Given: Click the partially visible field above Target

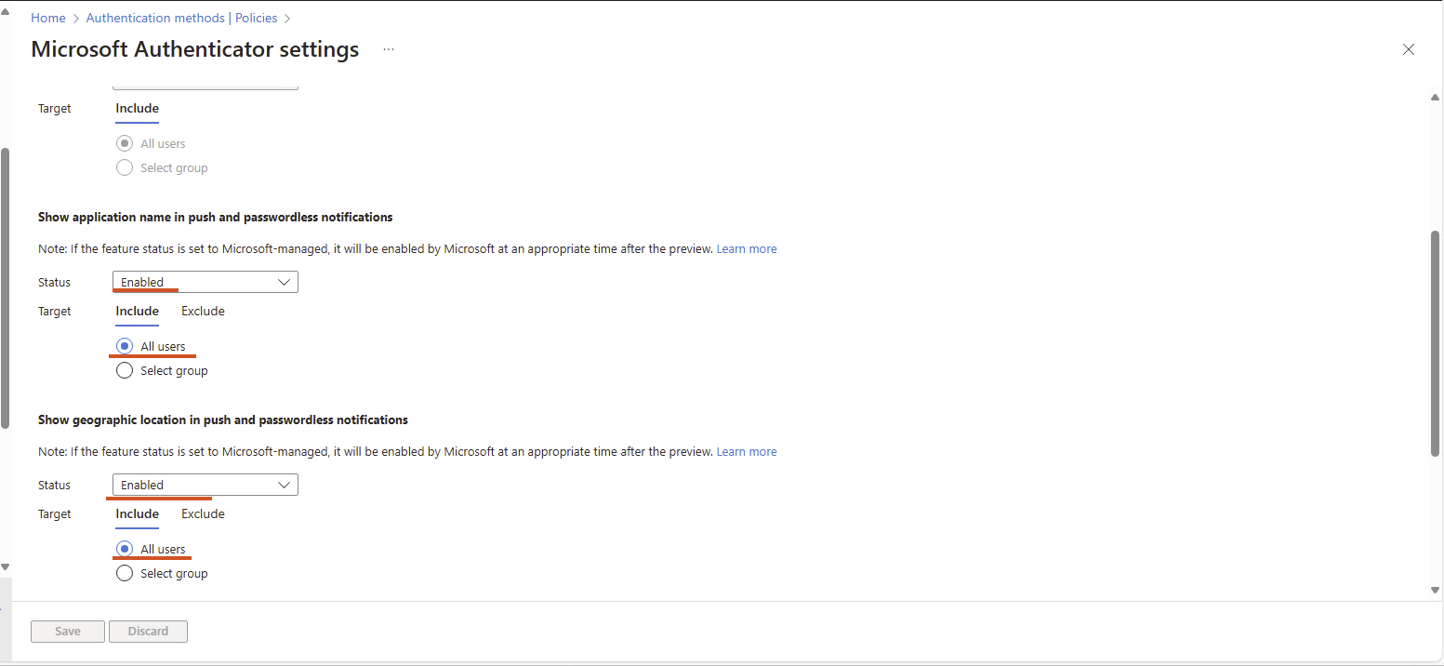Looking at the screenshot, I should (205, 87).
